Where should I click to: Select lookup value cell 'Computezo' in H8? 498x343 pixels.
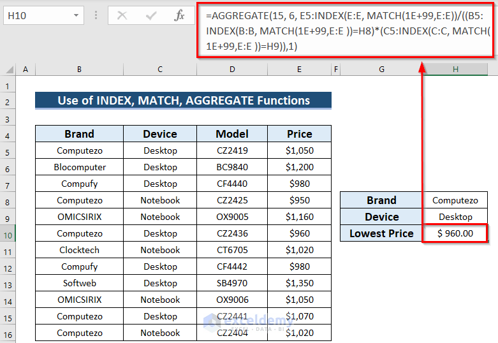coord(455,200)
